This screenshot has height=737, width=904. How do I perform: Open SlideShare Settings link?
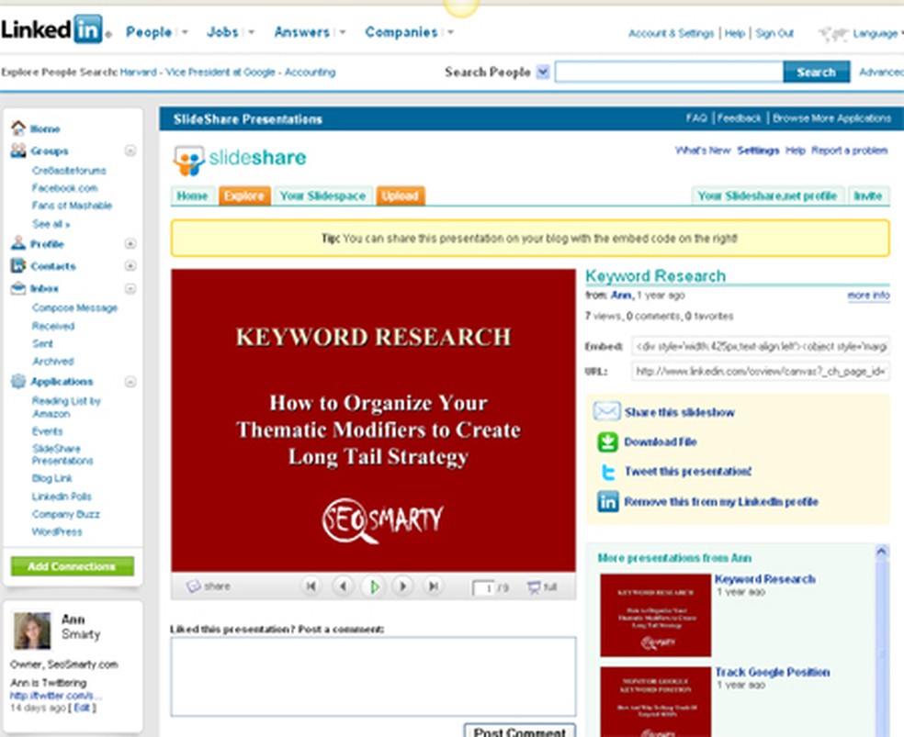(758, 151)
